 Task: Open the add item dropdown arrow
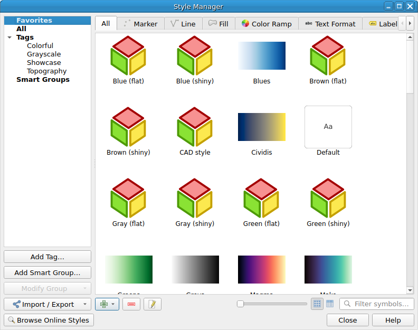113,304
